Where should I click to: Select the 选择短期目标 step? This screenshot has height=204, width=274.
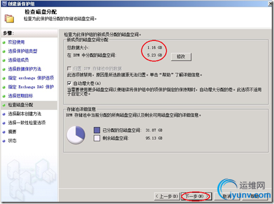point(20,96)
